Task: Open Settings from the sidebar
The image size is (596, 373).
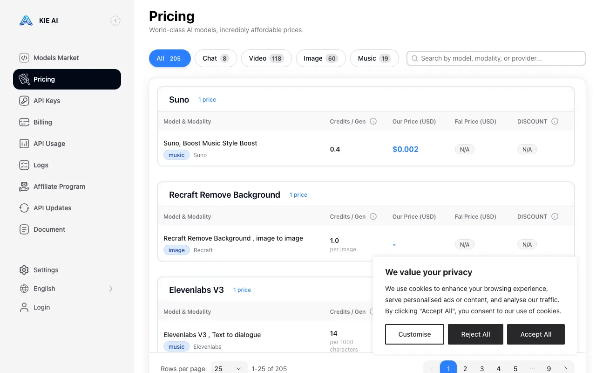Action: 67,270
